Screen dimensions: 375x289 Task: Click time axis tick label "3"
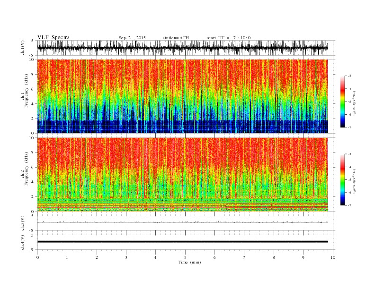tap(126, 257)
